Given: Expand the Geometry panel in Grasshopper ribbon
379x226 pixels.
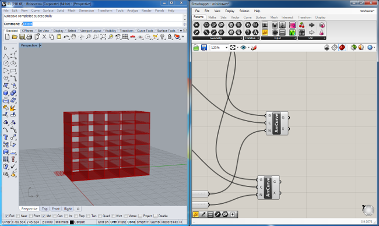Looking at the screenshot, I should (x=241, y=38).
